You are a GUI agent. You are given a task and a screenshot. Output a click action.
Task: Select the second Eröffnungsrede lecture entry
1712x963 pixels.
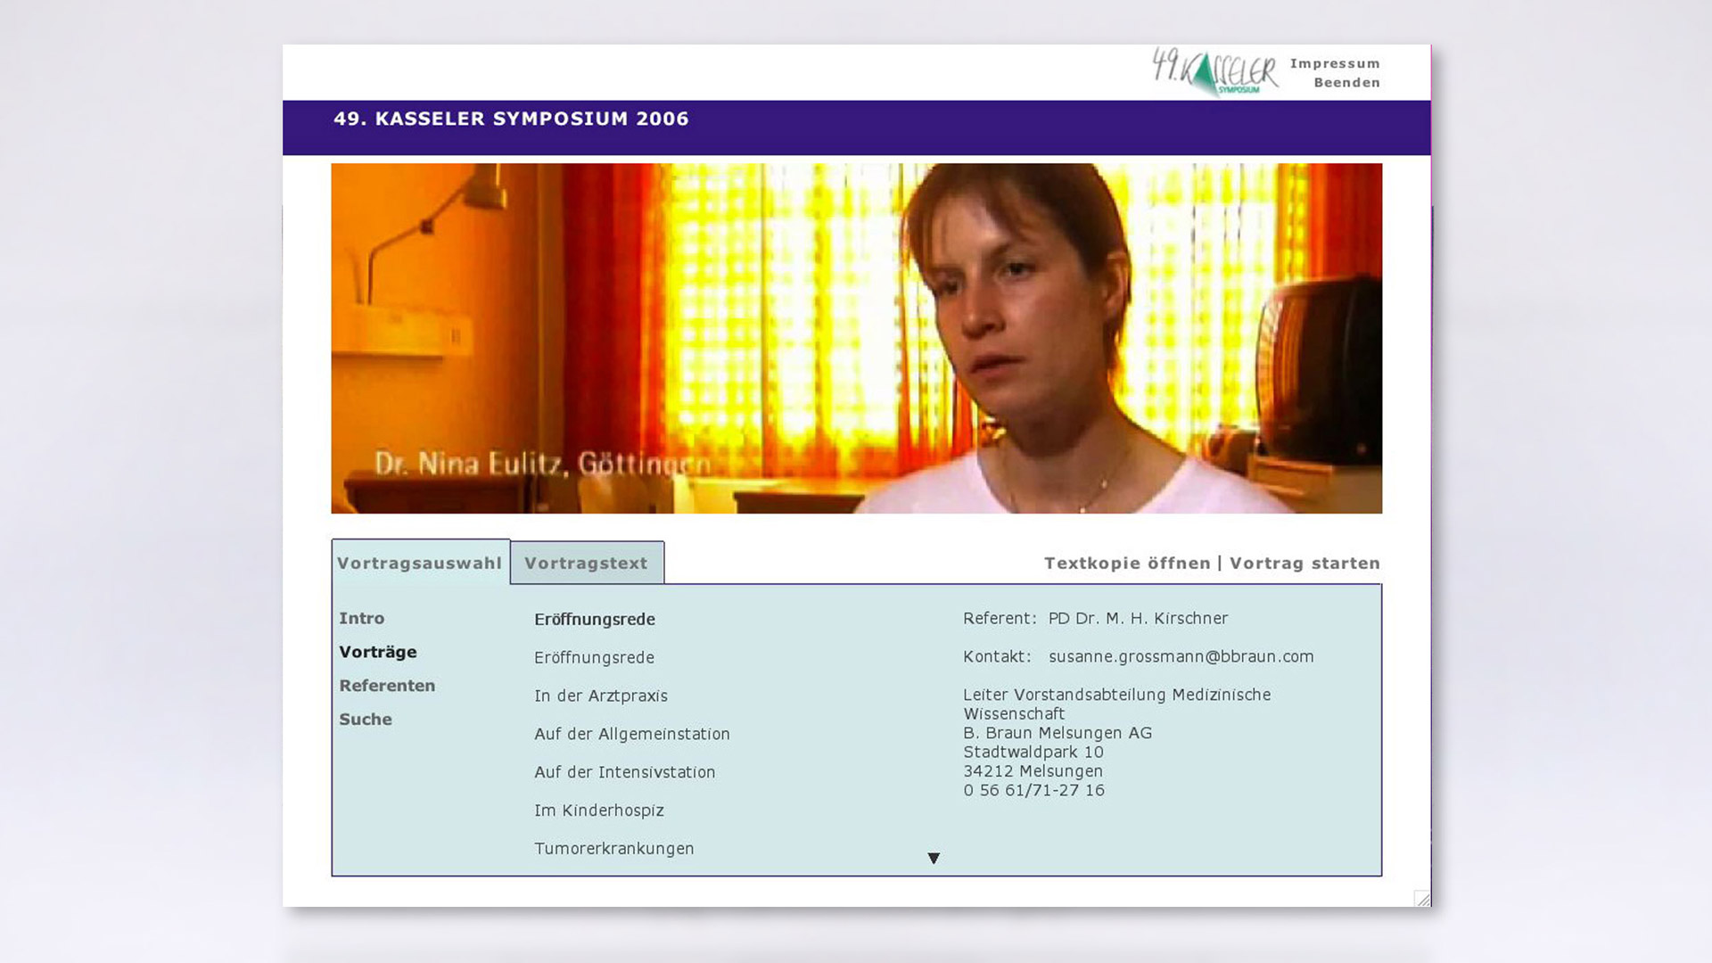coord(594,658)
